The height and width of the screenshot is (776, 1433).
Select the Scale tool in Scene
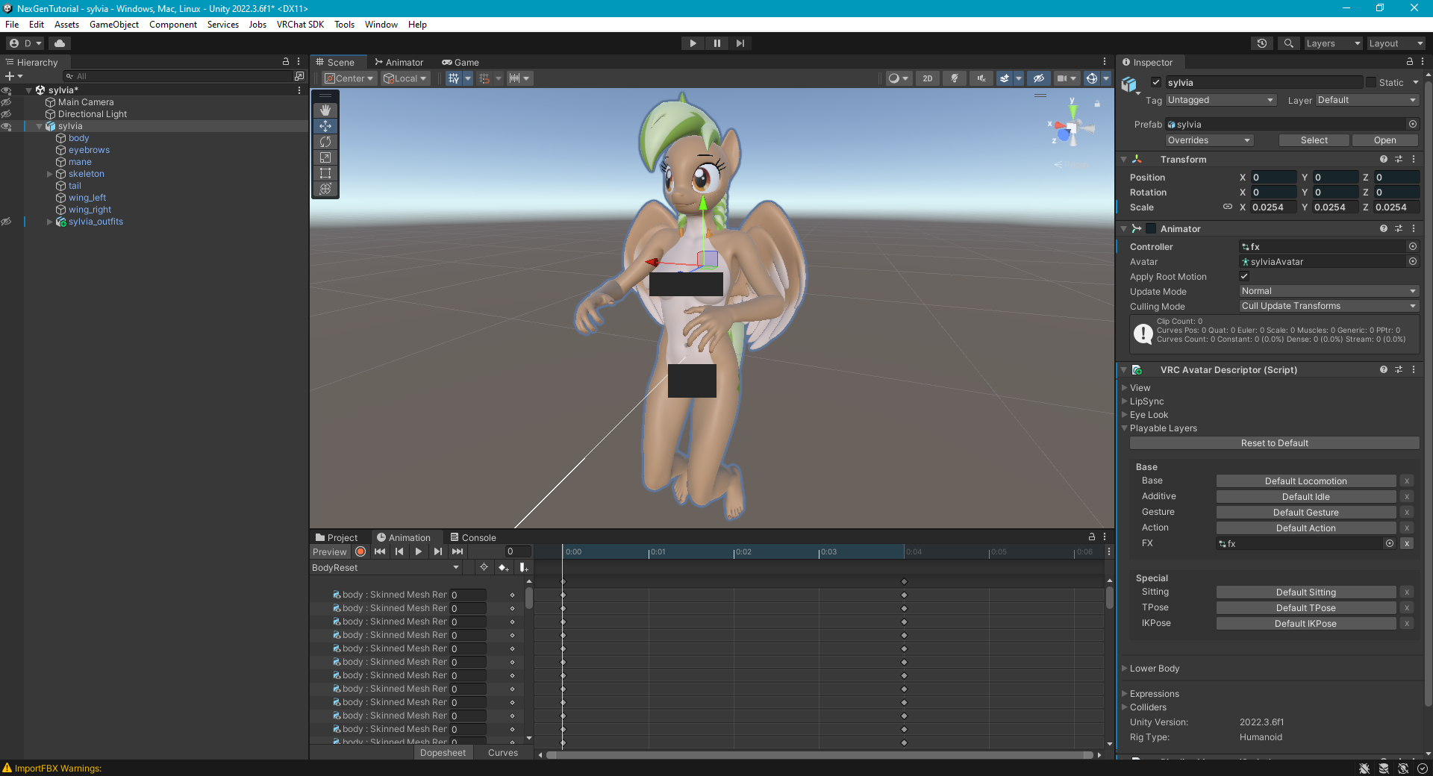[325, 157]
